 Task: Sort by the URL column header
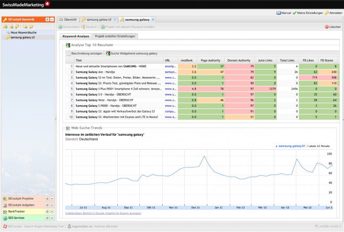coord(170,60)
